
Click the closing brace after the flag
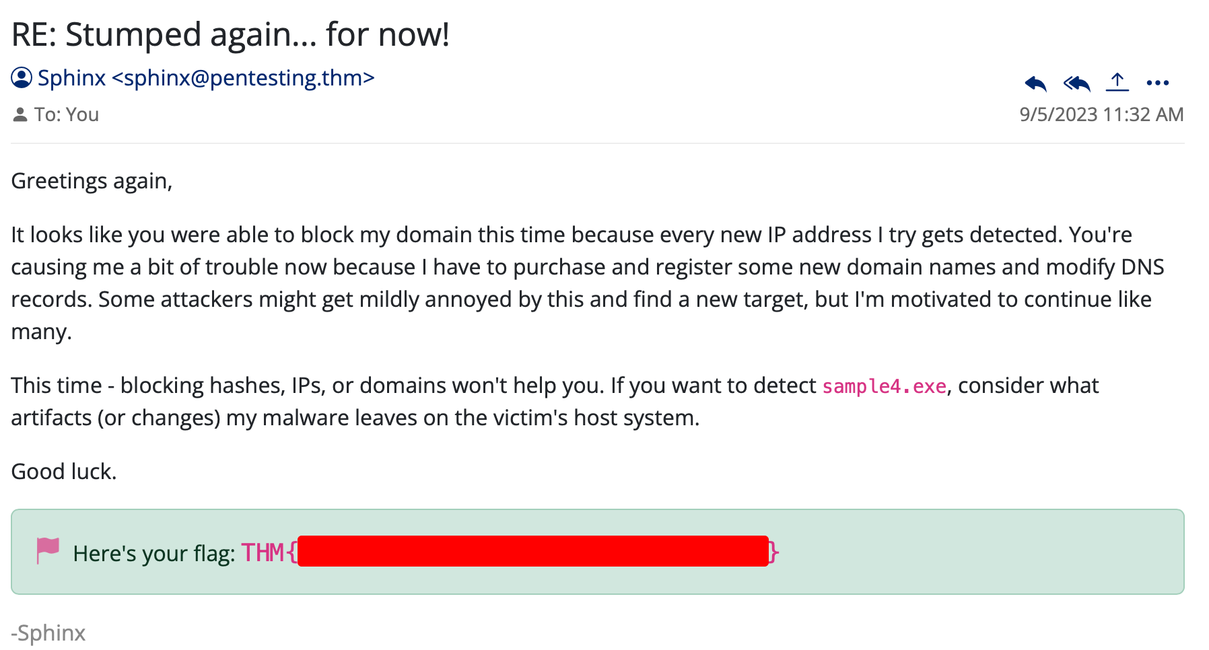774,552
